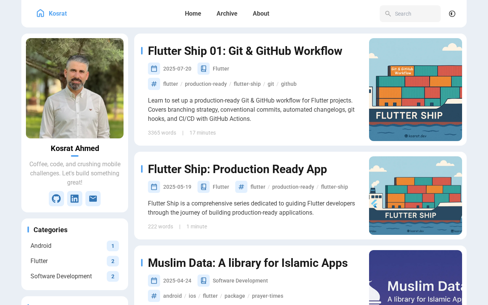
Task: Click the Kosrat site title text
Action: click(58, 14)
